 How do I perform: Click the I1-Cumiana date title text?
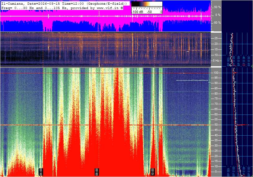pos(64,3)
